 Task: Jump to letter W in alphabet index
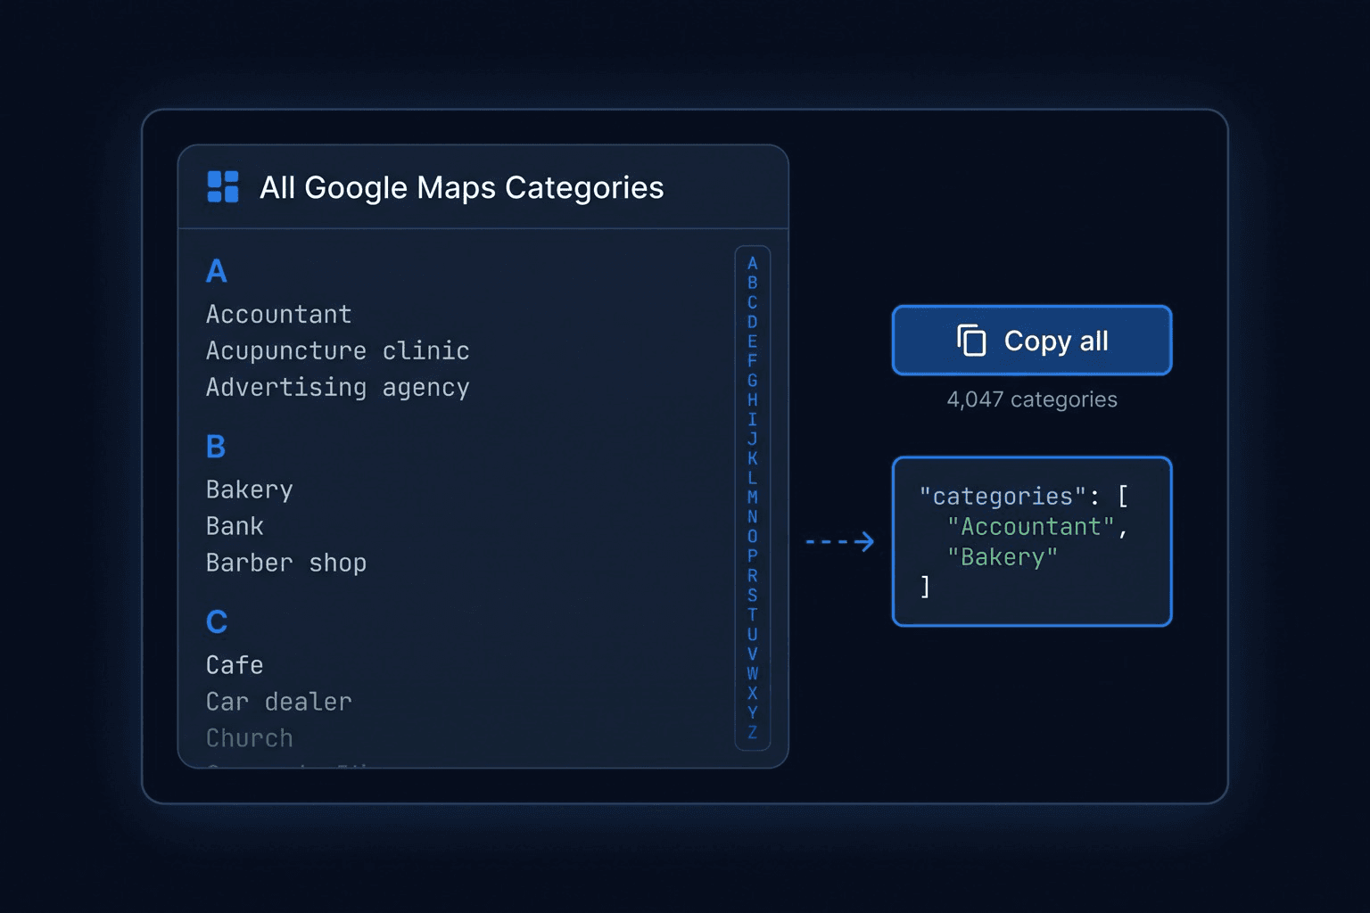(753, 673)
